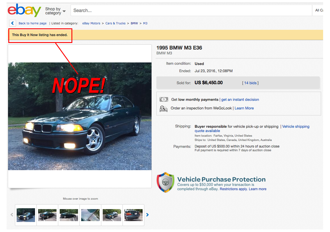Click the get an instant decision link

[x=240, y=99]
